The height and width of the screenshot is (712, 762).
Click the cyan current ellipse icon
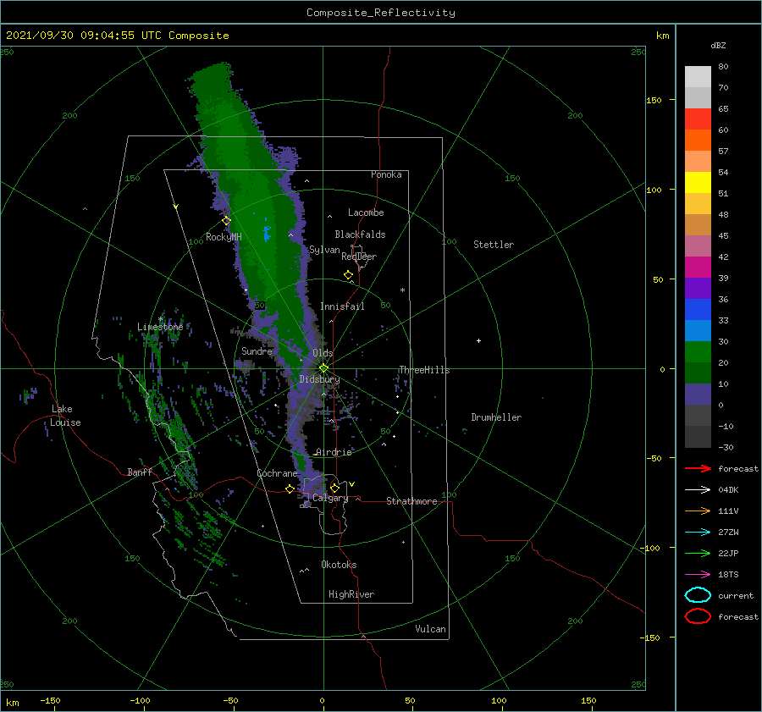(698, 595)
